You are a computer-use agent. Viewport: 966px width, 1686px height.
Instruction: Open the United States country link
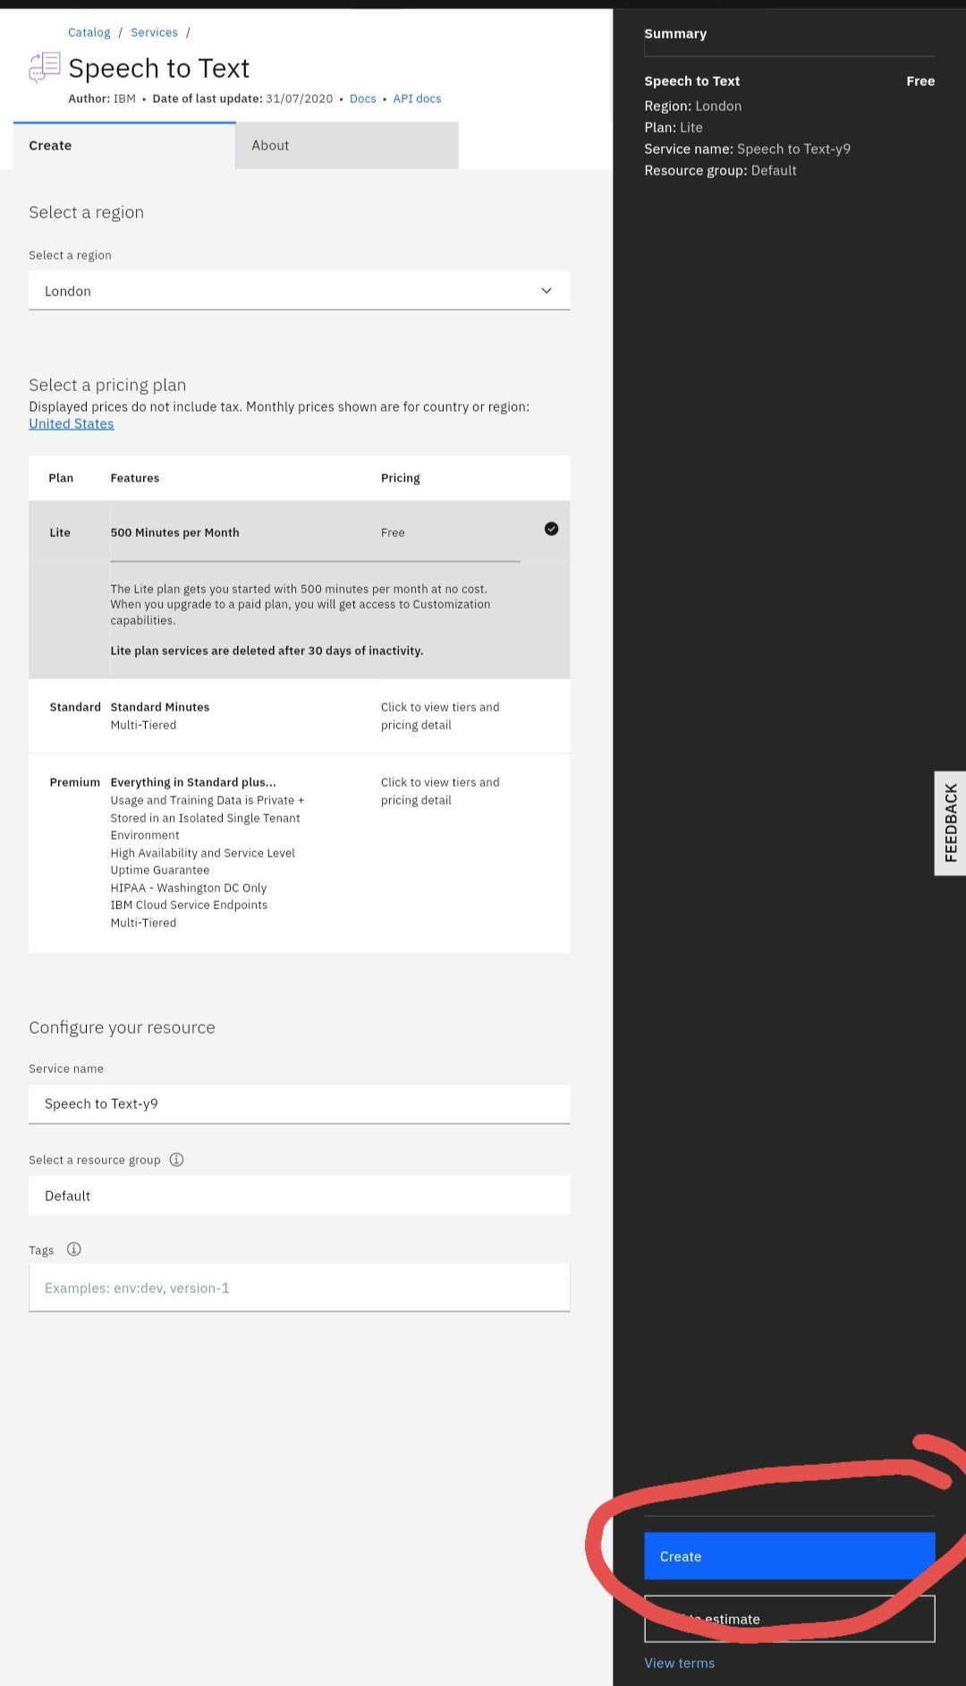coord(72,423)
